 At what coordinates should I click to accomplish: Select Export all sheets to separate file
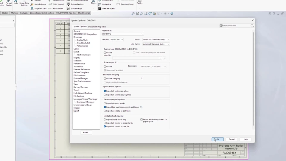pos(105,123)
